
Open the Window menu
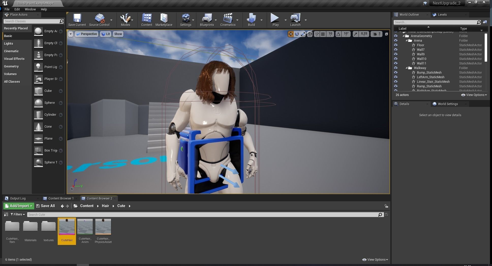pyautogui.click(x=30, y=9)
